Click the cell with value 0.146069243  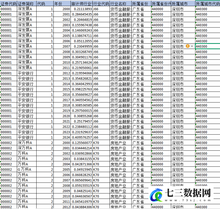pyautogui.click(x=81, y=31)
